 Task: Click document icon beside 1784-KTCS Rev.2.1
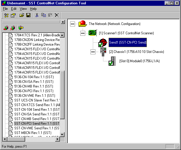pyautogui.click(x=11, y=35)
